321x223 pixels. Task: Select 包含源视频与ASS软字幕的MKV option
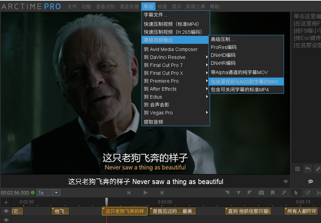pyautogui.click(x=246, y=82)
